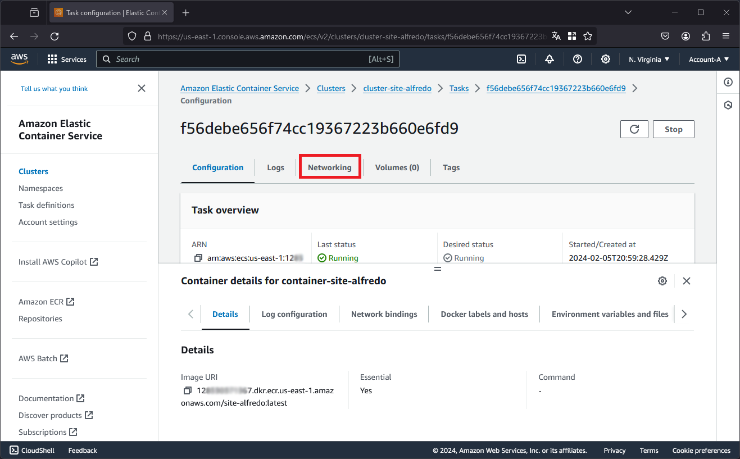Open the Tasks breadcrumb link
Image resolution: width=740 pixels, height=459 pixels.
459,88
